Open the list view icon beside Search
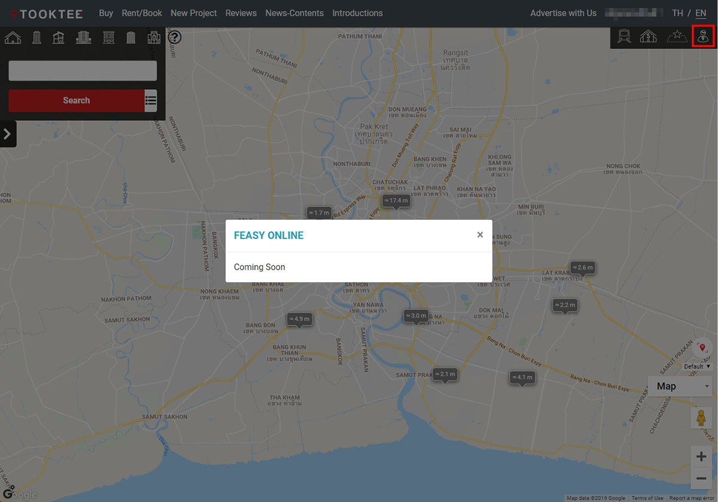 (x=151, y=101)
